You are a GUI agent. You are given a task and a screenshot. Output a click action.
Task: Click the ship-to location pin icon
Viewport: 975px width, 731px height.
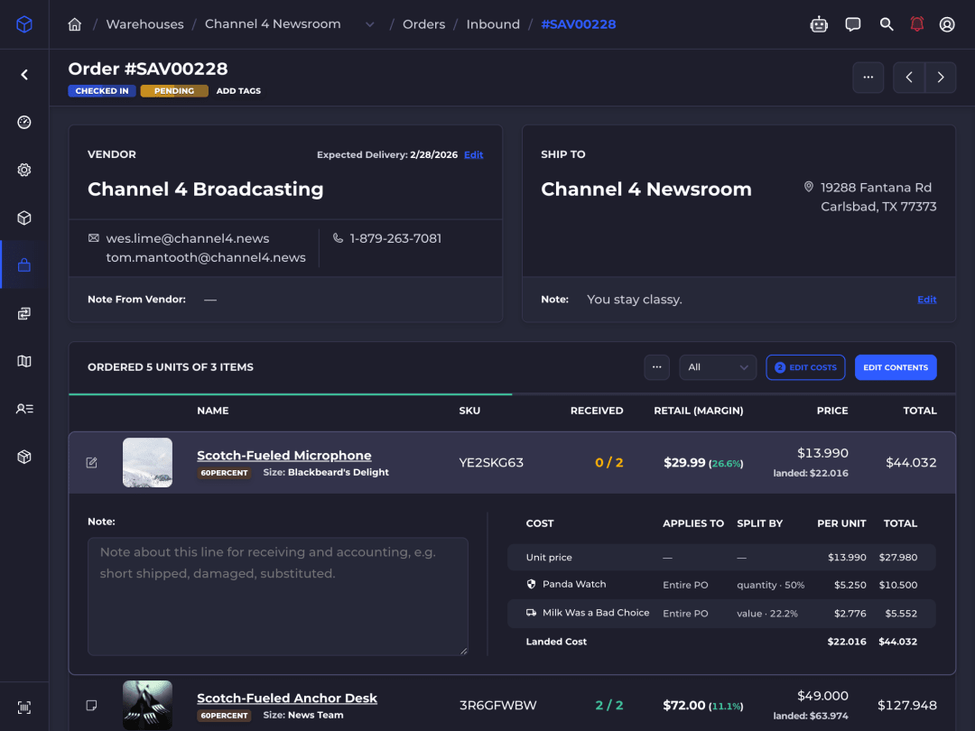pos(808,187)
